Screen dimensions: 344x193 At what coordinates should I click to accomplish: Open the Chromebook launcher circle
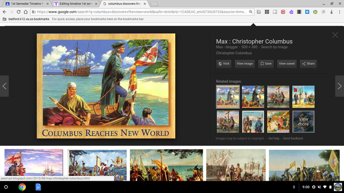(6, 187)
